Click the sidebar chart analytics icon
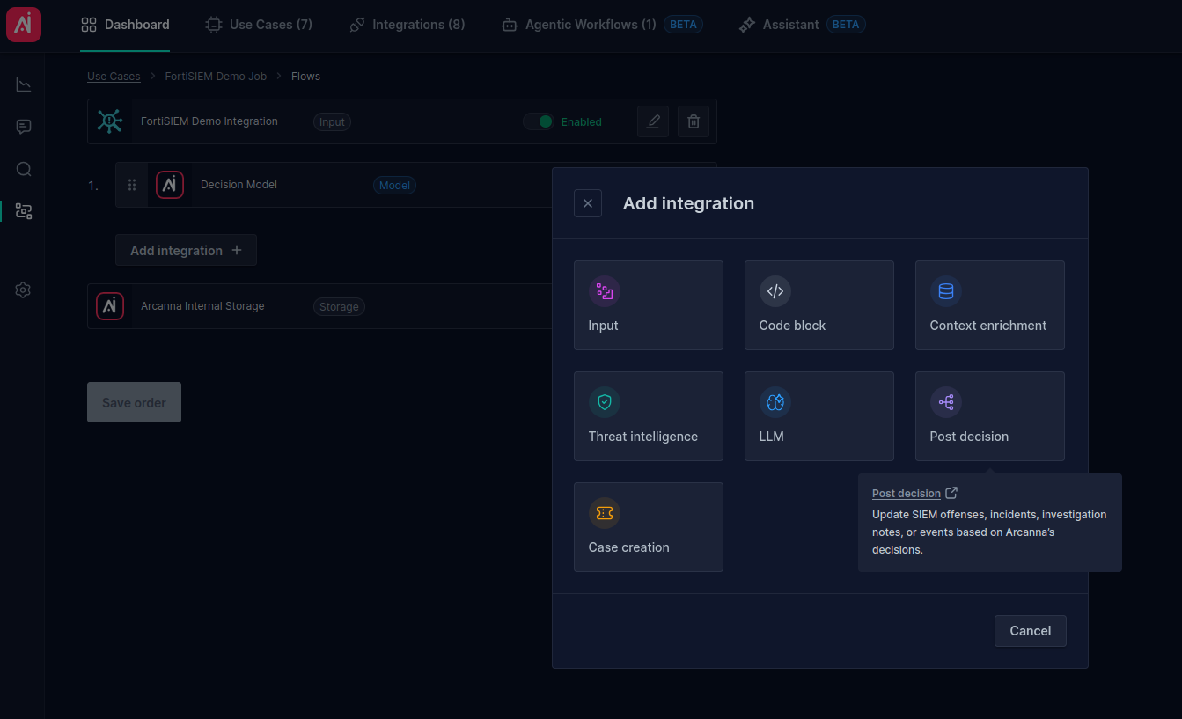The width and height of the screenshot is (1182, 719). tap(24, 84)
